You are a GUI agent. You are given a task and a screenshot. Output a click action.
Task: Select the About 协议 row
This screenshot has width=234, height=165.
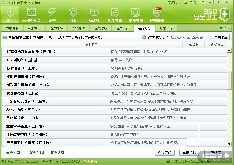point(114,110)
